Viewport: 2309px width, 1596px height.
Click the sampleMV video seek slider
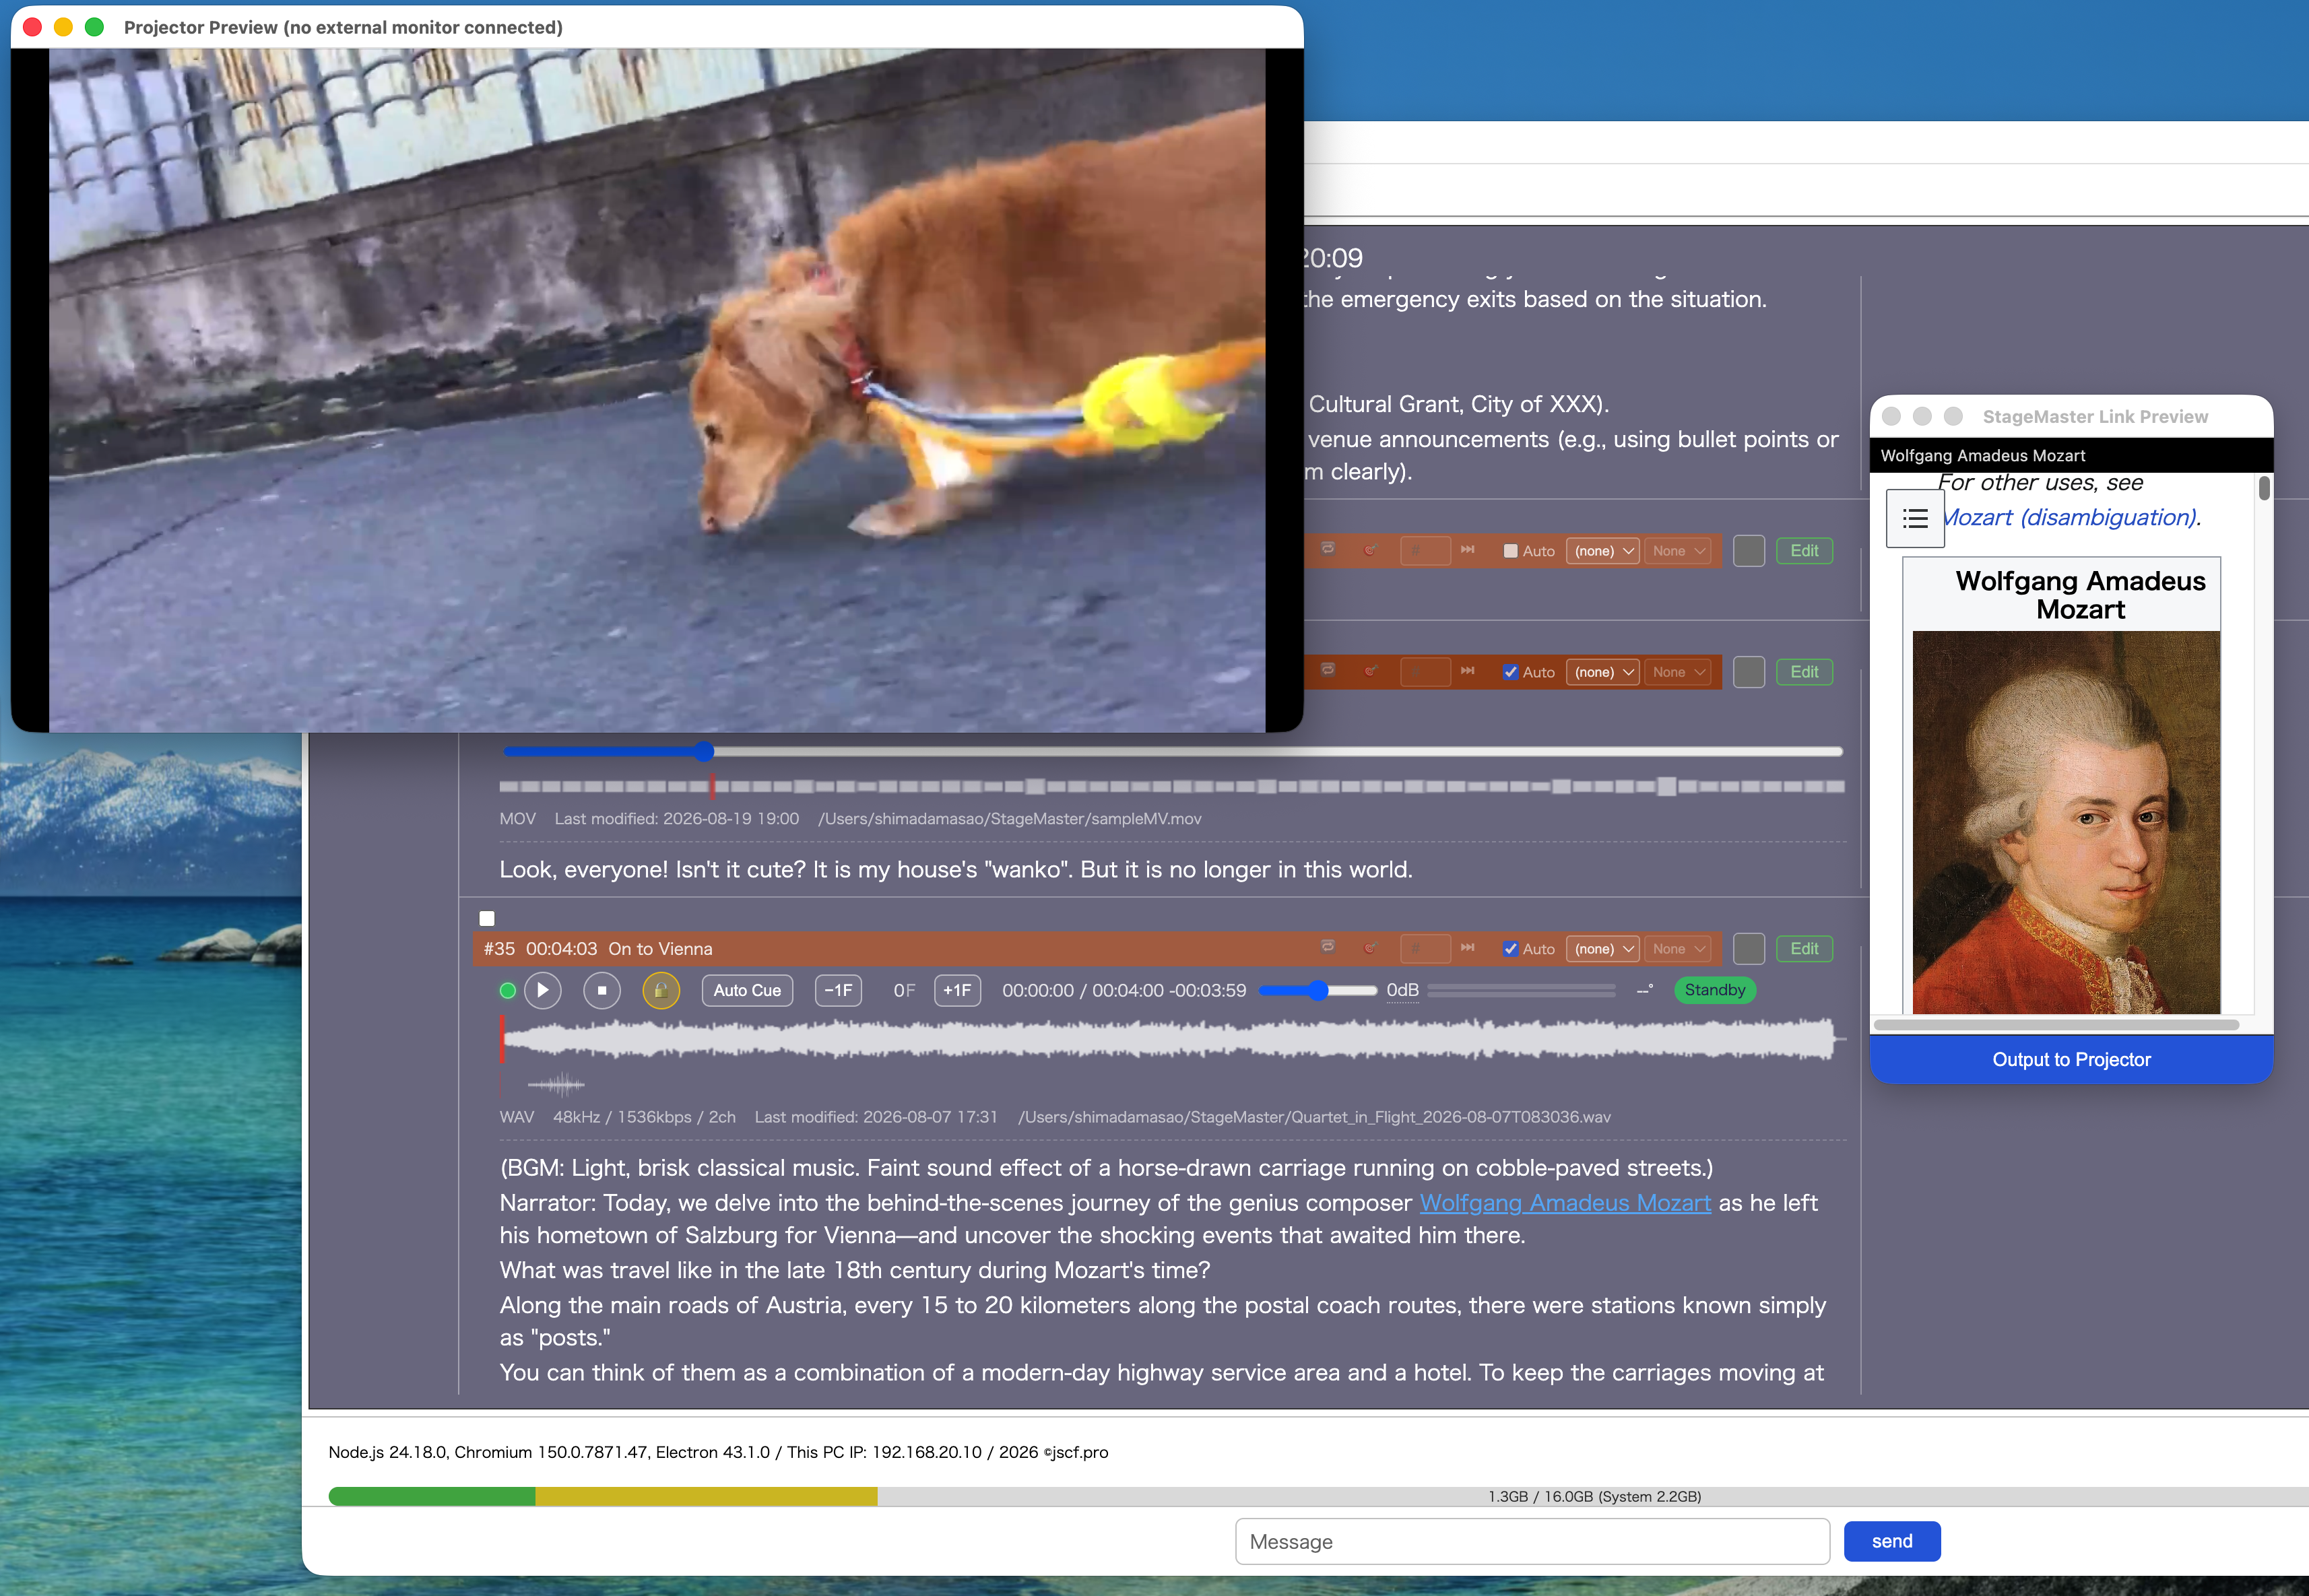coord(1172,751)
